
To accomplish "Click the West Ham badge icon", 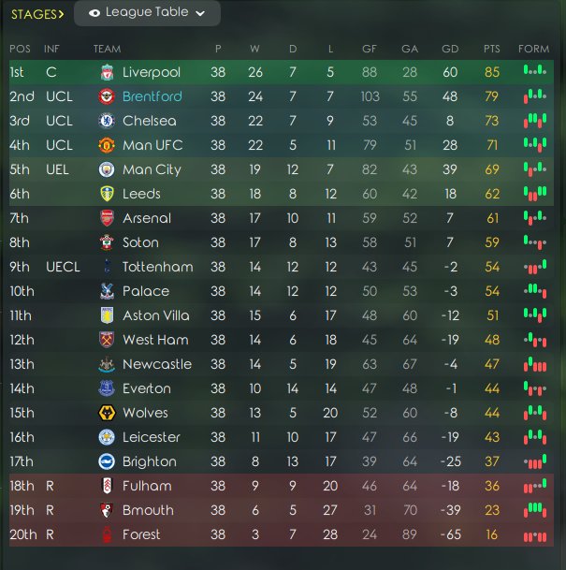I will click(107, 340).
